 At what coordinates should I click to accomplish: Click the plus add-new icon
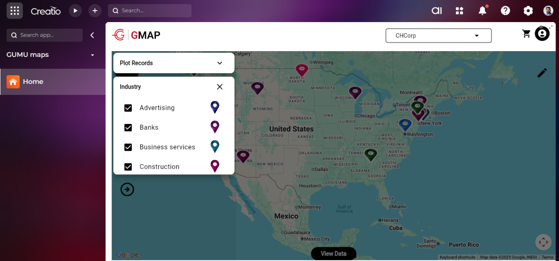[95, 11]
